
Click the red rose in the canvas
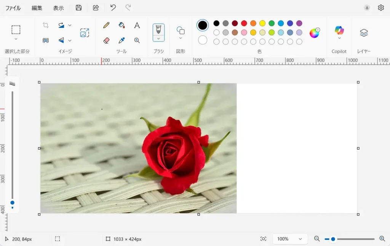pyautogui.click(x=175, y=155)
